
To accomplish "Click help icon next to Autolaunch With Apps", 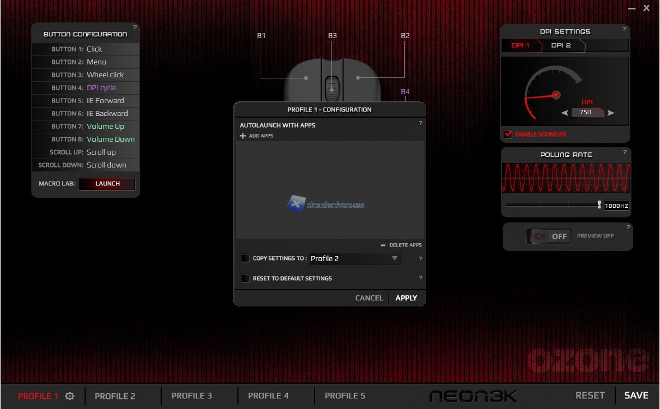I will point(420,123).
